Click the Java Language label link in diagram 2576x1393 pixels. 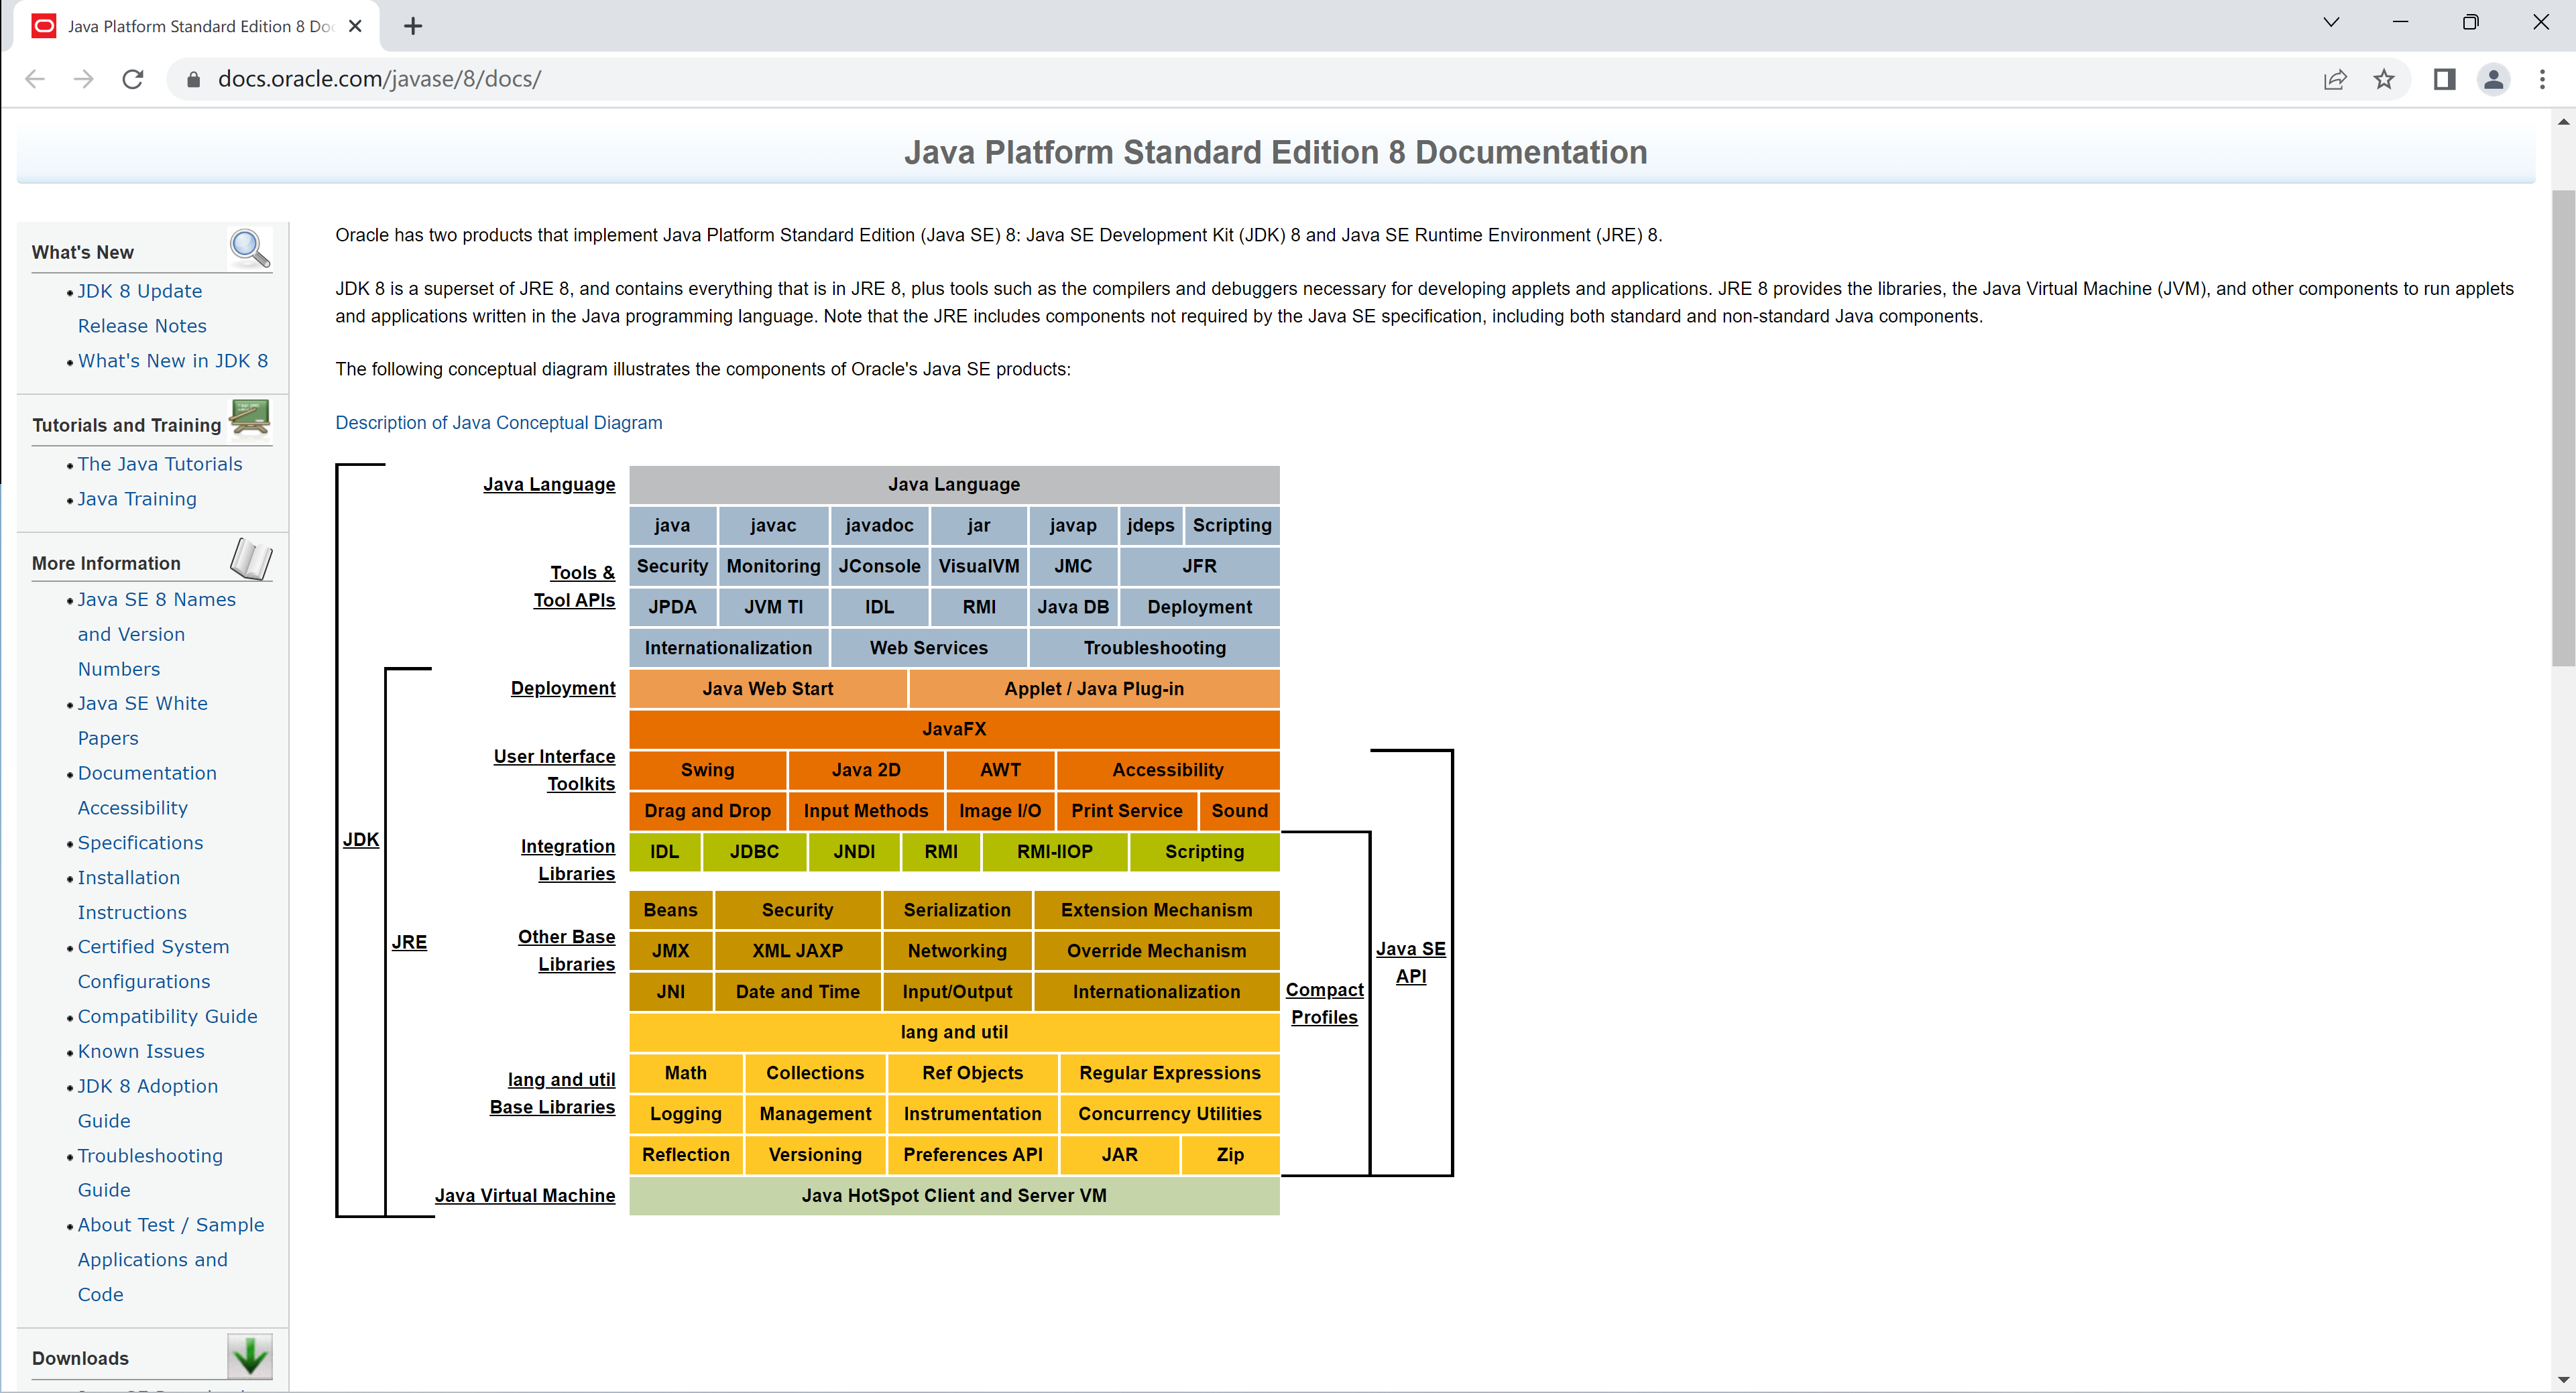[x=549, y=485]
